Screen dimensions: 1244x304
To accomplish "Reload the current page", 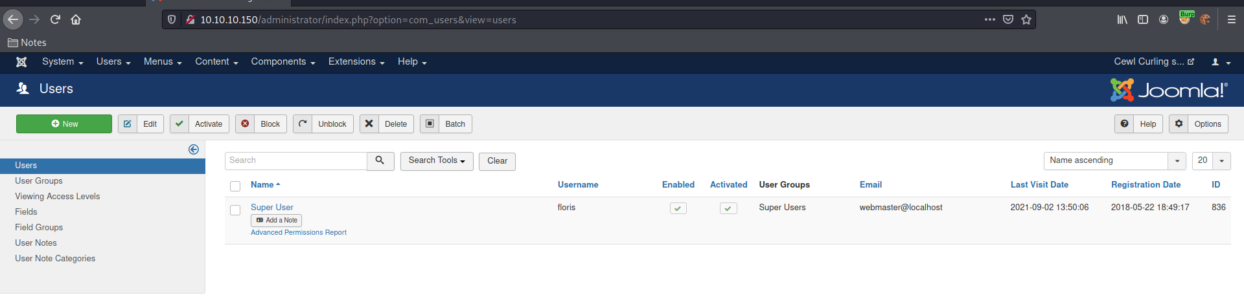I will (x=55, y=19).
